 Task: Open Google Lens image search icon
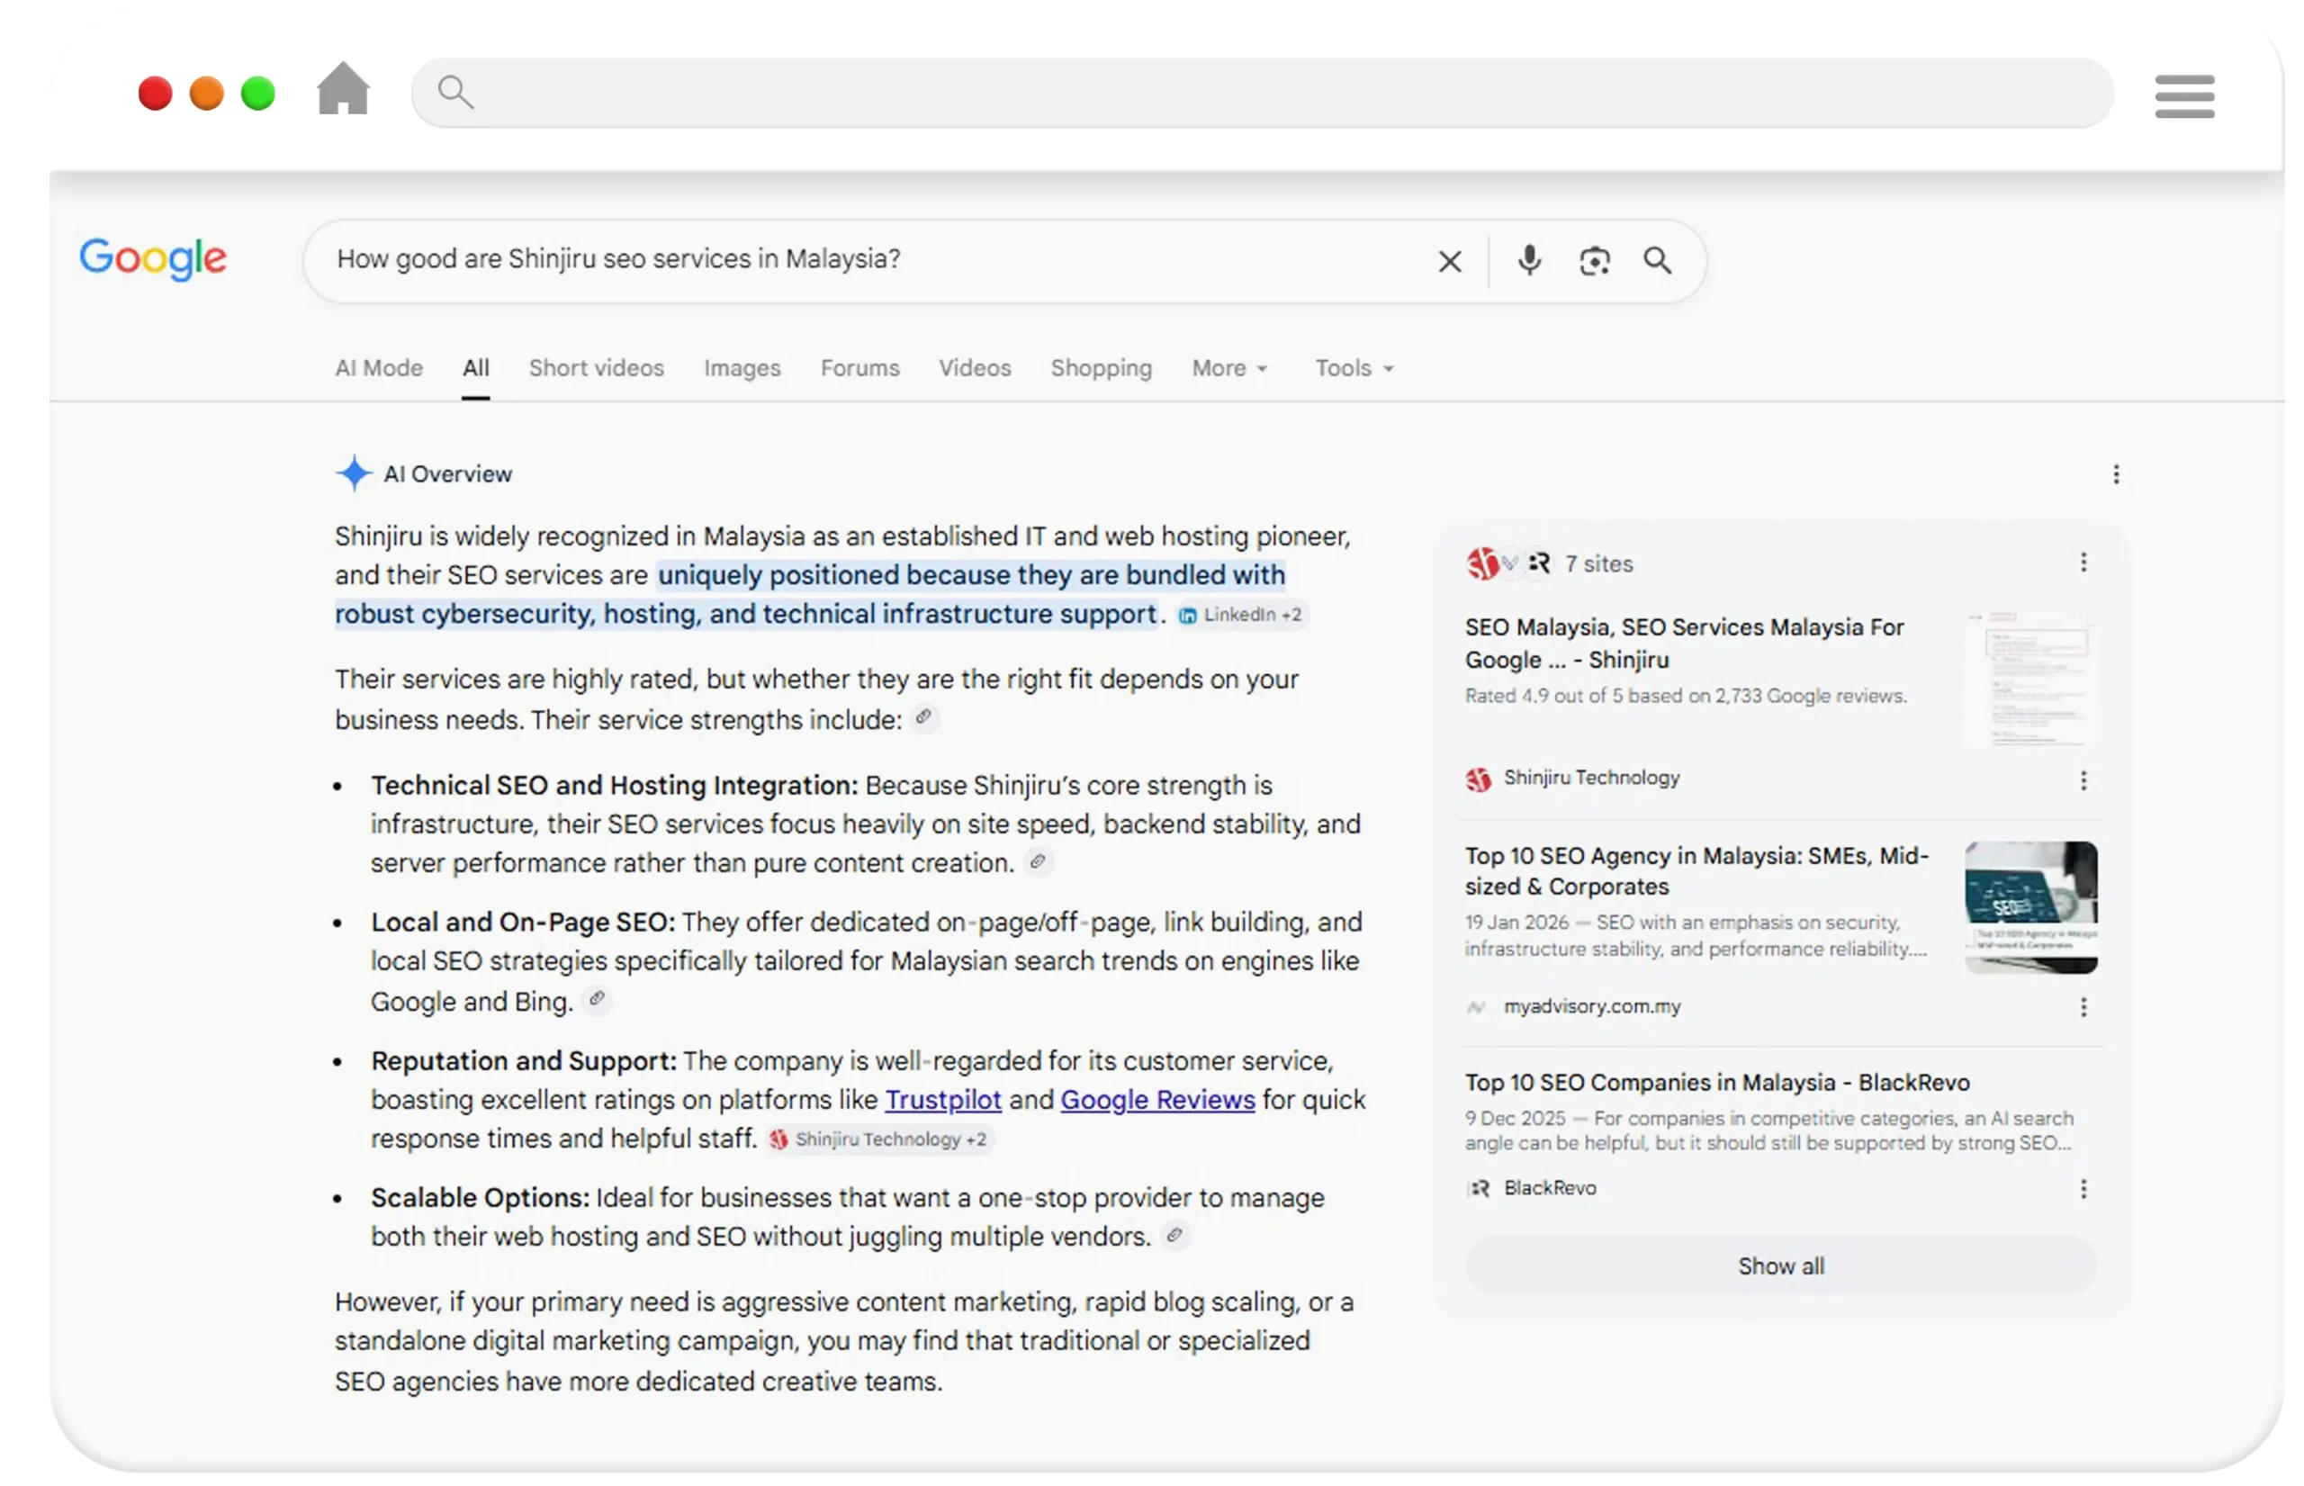1594,262
